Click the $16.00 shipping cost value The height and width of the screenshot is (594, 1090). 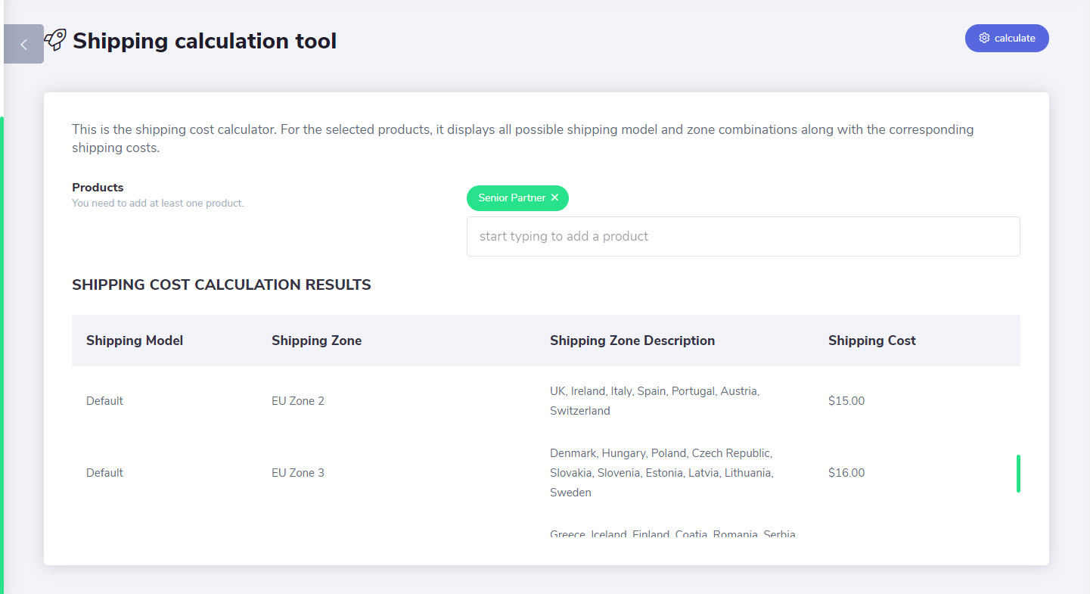[x=846, y=473]
